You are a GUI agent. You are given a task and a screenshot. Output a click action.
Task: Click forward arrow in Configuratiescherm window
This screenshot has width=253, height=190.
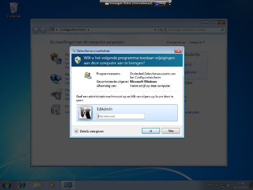tap(43, 30)
